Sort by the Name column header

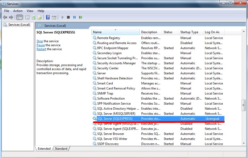pos(116,32)
